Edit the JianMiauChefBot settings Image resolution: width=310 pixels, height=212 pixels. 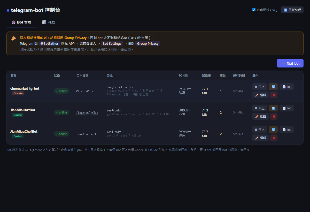260,138
